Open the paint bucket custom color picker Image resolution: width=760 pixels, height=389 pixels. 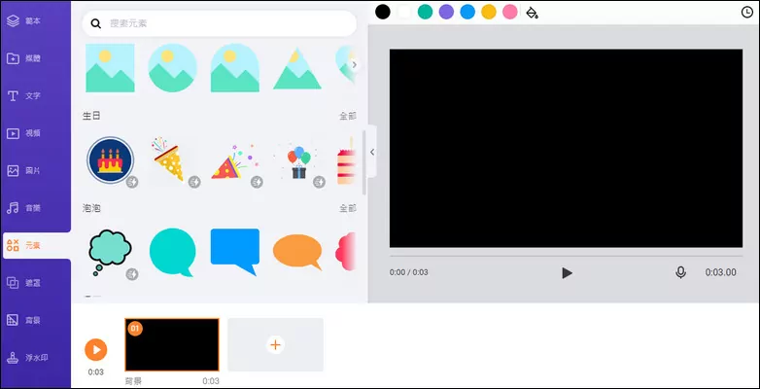tap(533, 13)
